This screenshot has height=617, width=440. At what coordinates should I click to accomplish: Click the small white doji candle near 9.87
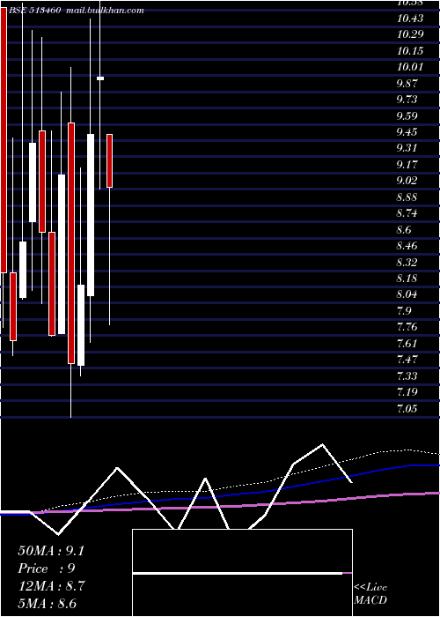pos(100,78)
